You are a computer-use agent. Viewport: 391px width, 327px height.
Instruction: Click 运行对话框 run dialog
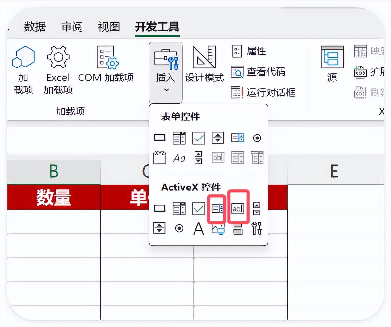click(263, 92)
